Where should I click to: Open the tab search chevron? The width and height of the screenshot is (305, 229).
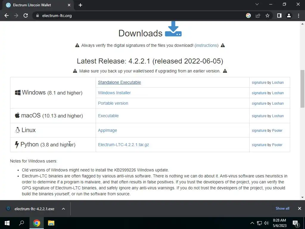(257, 4)
